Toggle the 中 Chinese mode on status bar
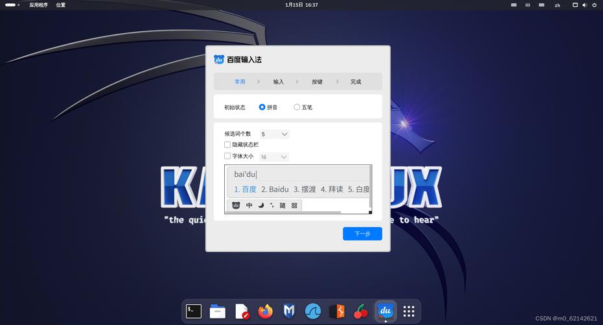The image size is (603, 325). (x=250, y=205)
